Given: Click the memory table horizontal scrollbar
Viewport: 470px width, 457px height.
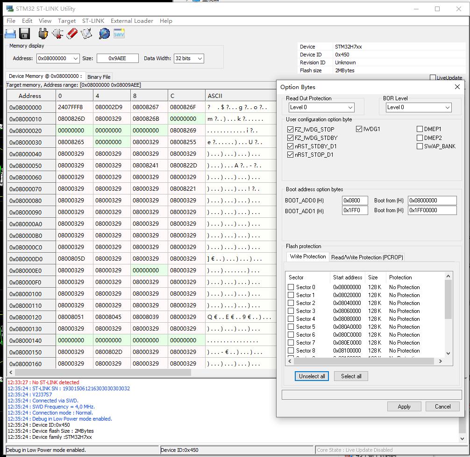Looking at the screenshot, I should point(103,372).
